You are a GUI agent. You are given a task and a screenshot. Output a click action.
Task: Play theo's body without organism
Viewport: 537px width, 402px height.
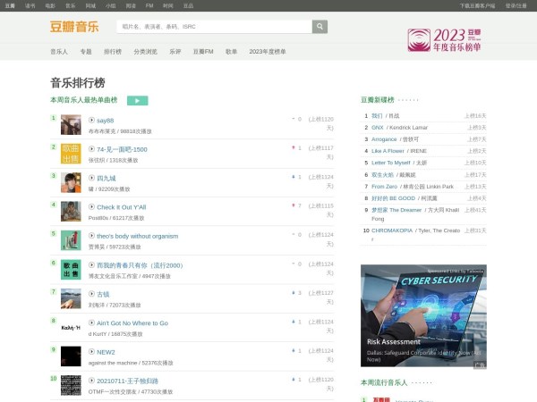[x=91, y=236]
